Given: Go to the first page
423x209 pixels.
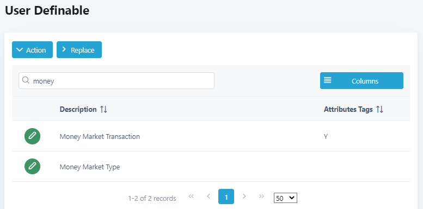Looking at the screenshot, I should click(191, 197).
